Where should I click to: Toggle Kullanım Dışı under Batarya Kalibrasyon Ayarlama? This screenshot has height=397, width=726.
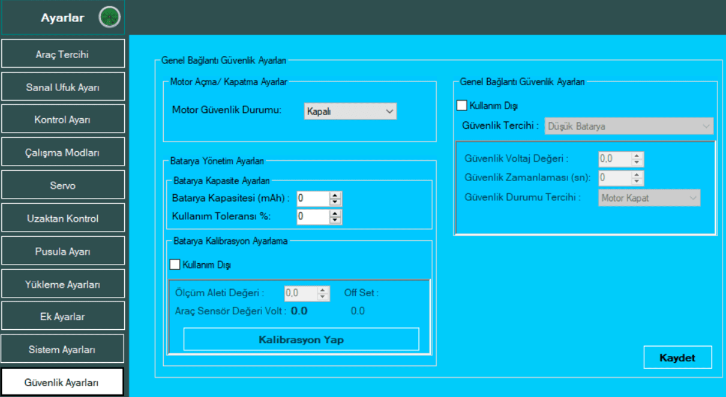(x=175, y=264)
